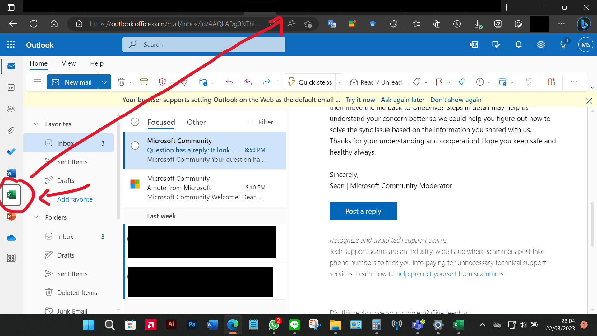Open OneDrive cloud icon in sidebar
The image size is (597, 336).
pyautogui.click(x=11, y=238)
